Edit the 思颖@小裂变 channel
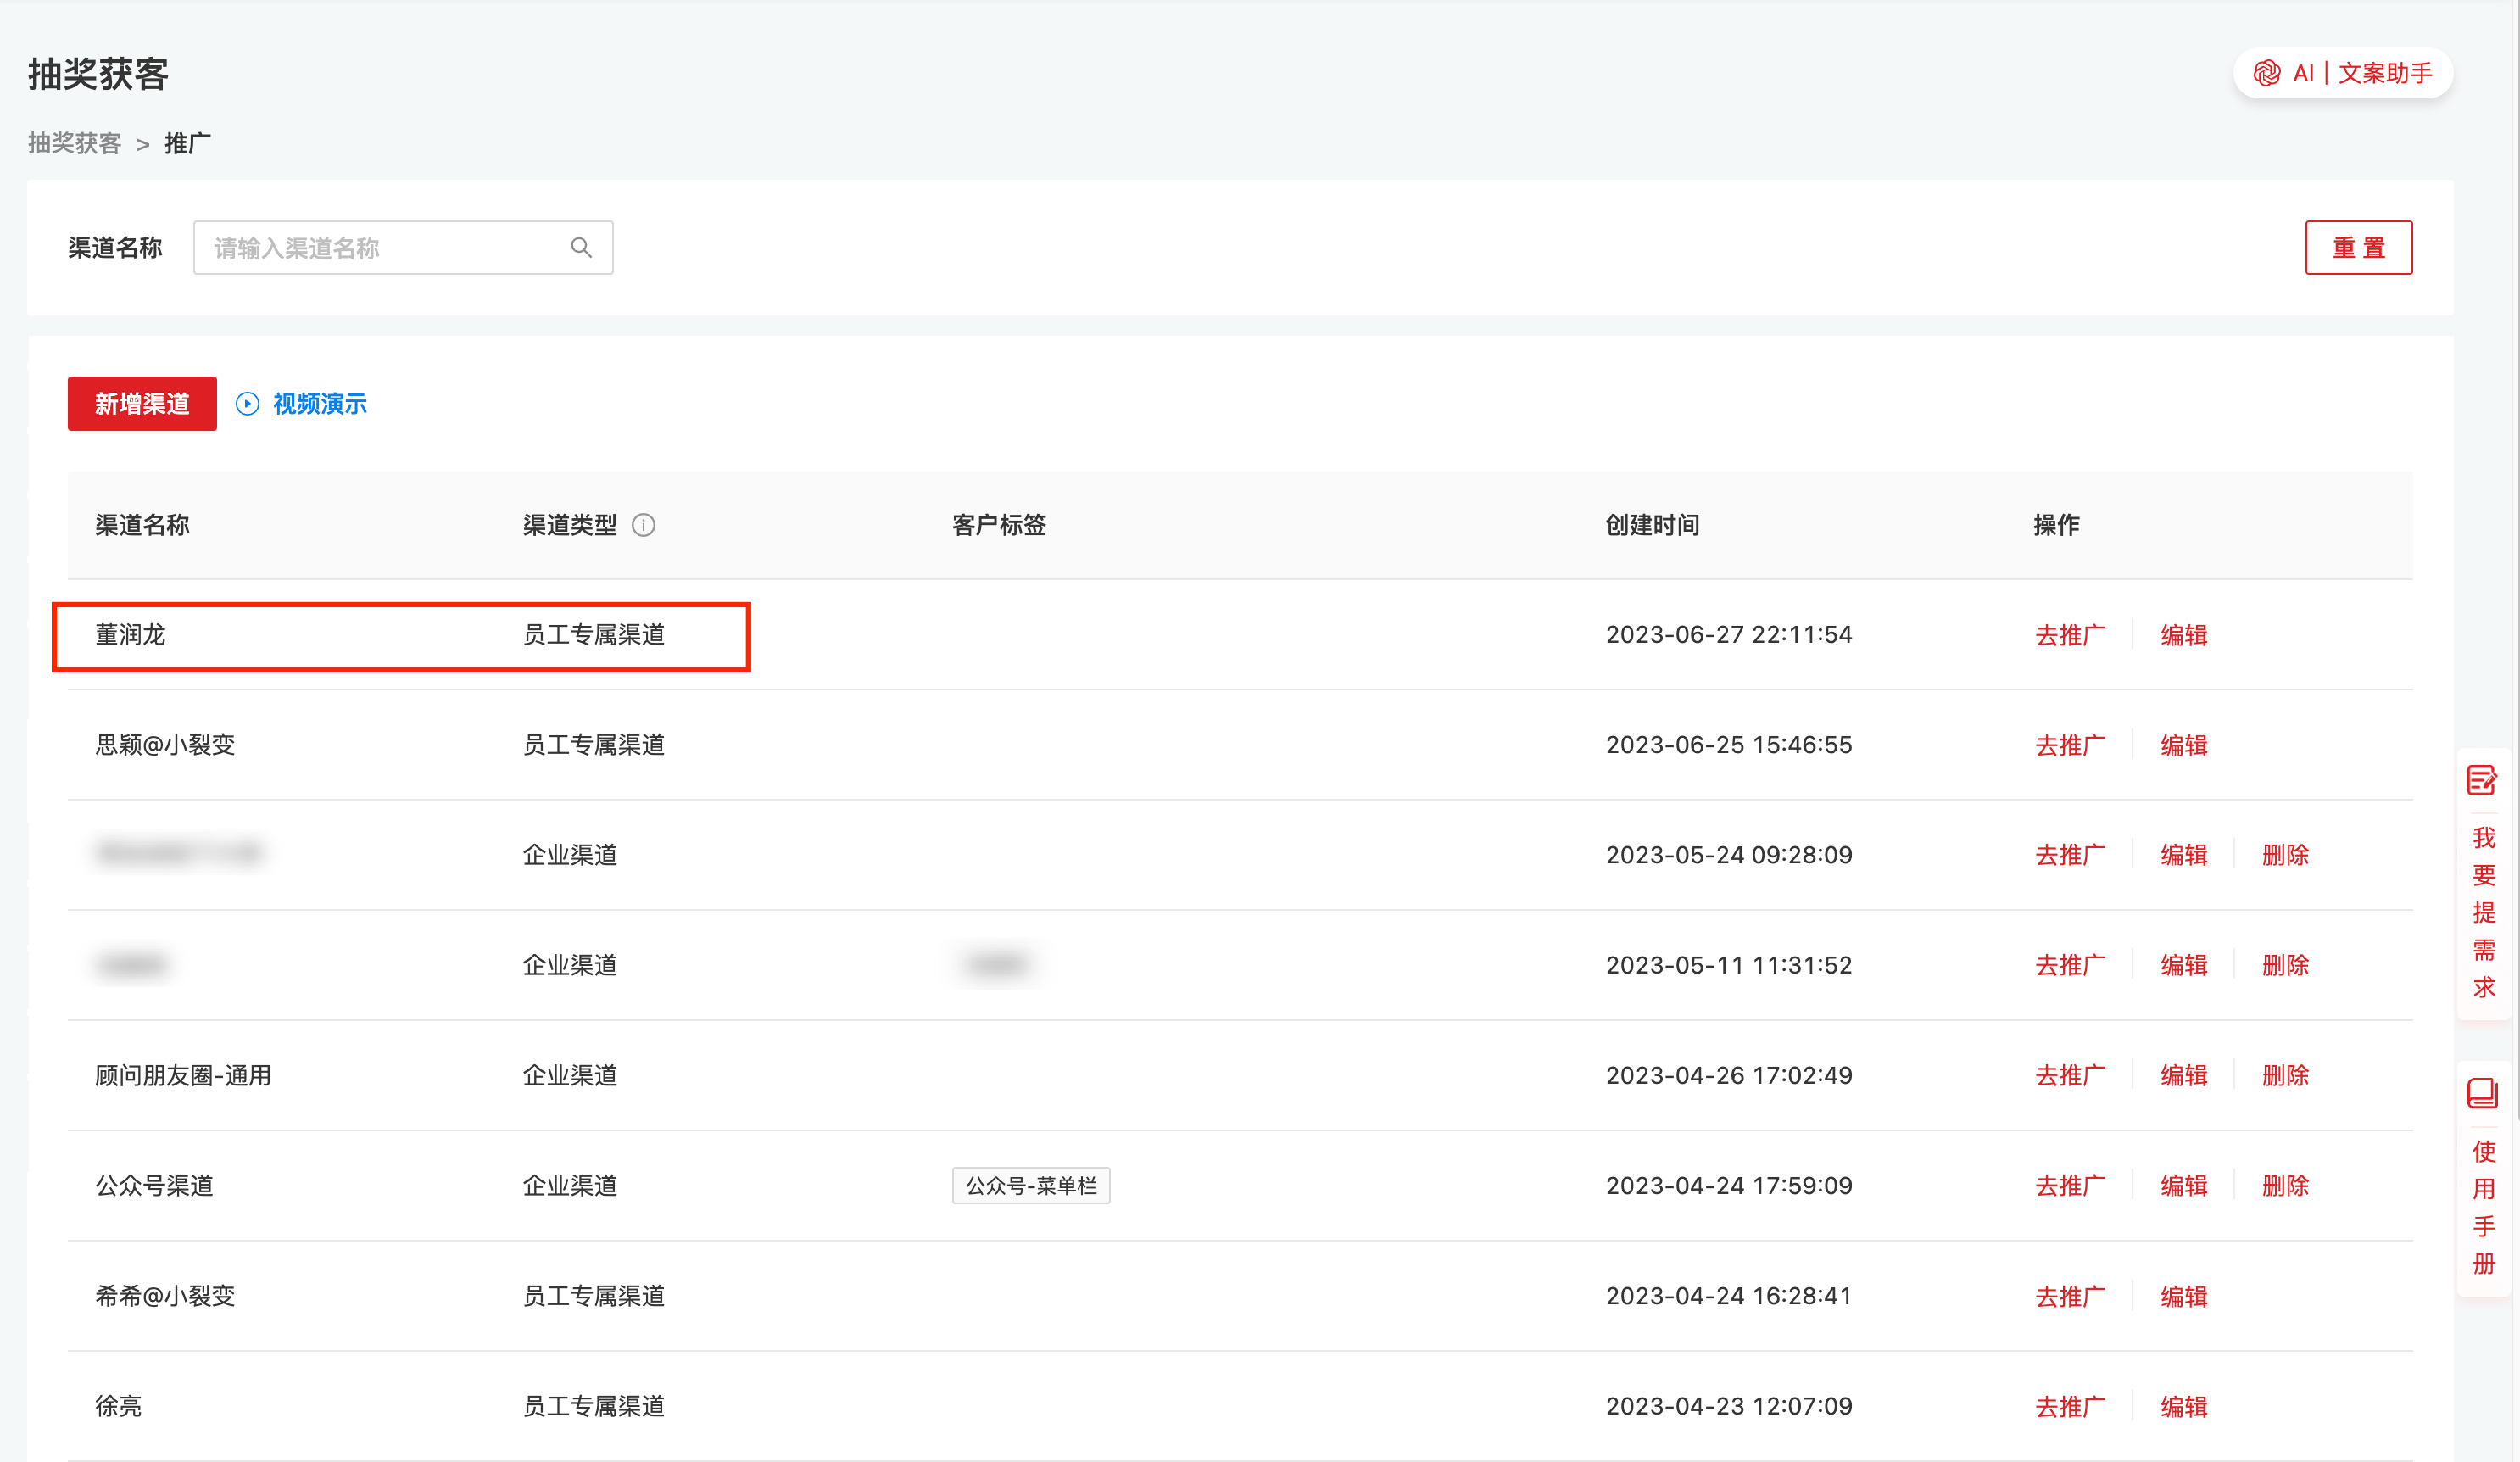 tap(2183, 745)
